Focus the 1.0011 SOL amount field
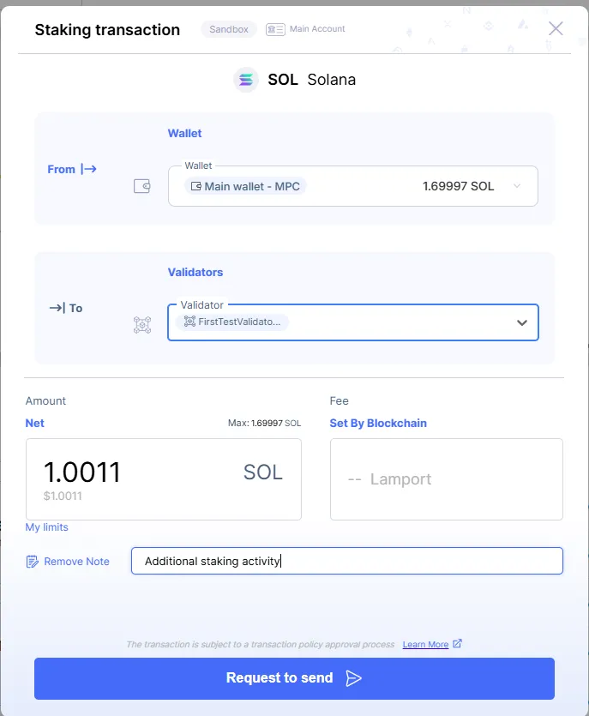 coord(164,479)
